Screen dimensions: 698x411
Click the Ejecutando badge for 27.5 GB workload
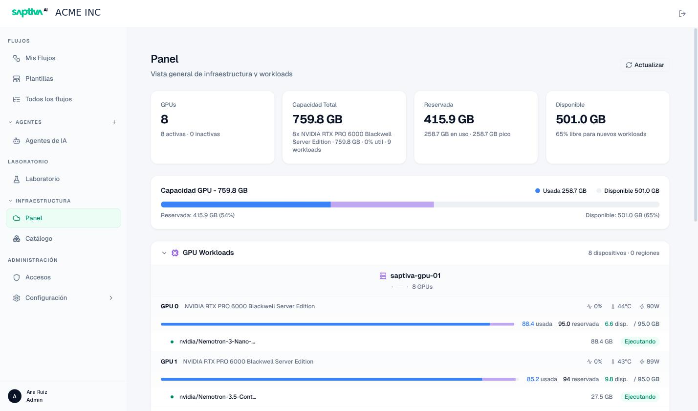tap(640, 397)
